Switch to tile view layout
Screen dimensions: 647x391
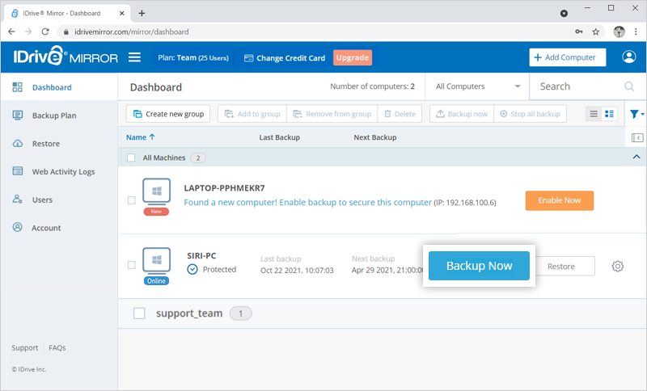point(609,114)
